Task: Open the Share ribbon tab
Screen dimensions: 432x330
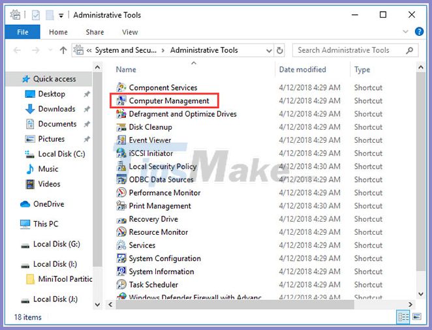Action: tap(95, 32)
